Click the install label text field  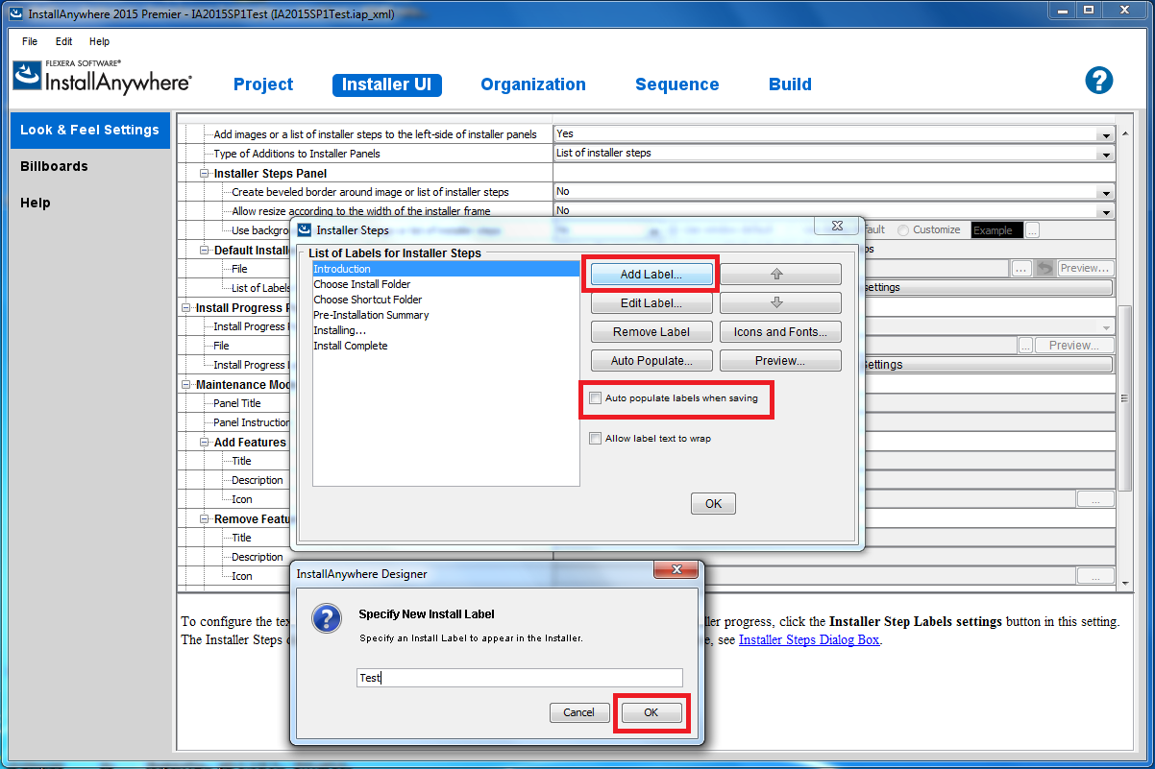(x=519, y=678)
